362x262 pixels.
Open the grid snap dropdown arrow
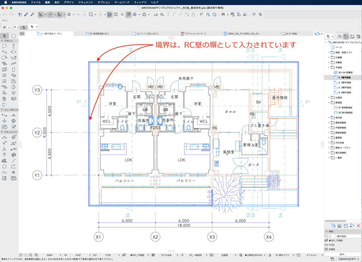[x=74, y=15]
